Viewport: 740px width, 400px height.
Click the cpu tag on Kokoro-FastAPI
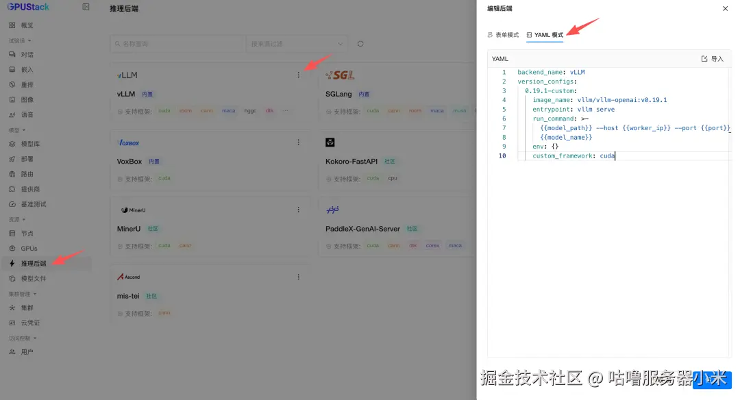tap(393, 178)
